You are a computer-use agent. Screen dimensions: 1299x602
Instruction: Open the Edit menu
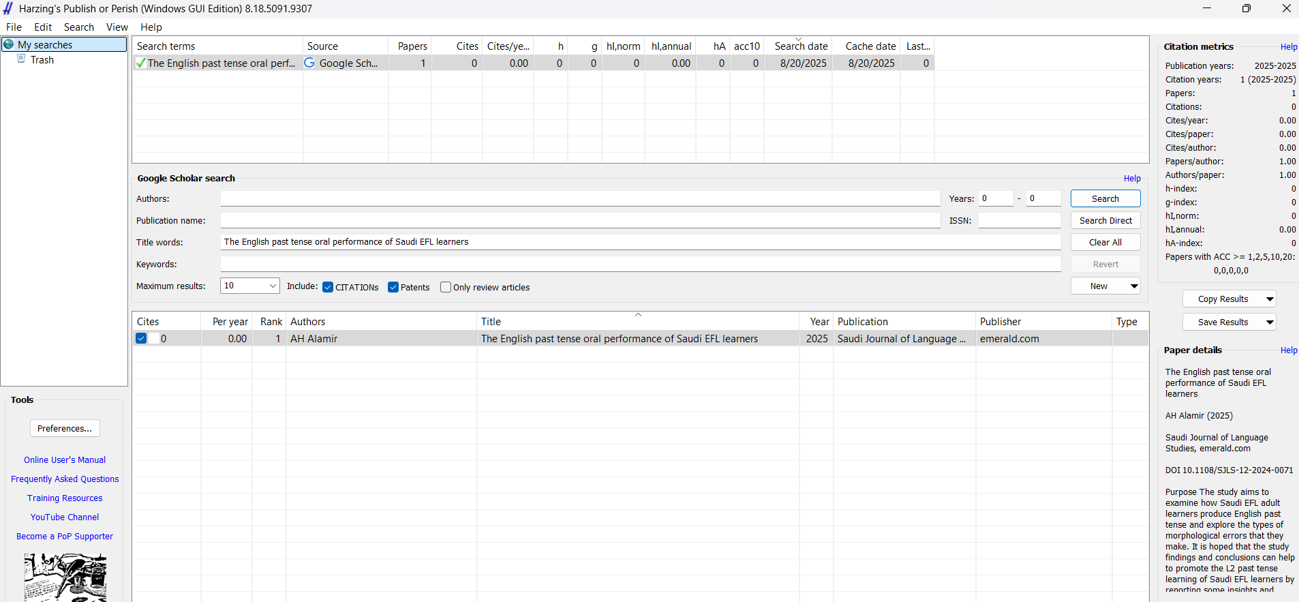(43, 27)
